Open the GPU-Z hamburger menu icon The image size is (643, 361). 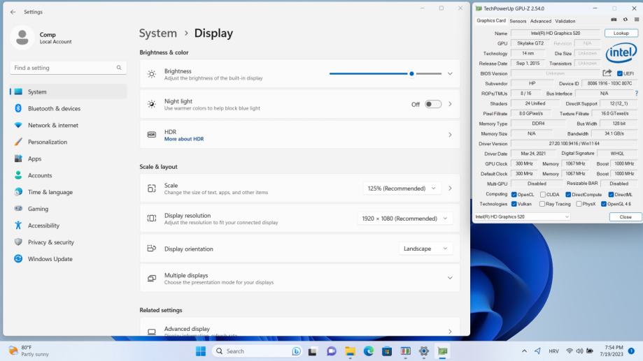(636, 20)
